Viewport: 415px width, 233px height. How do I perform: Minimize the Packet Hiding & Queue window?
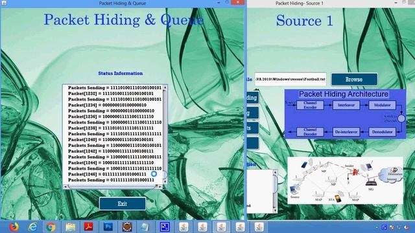click(x=219, y=3)
